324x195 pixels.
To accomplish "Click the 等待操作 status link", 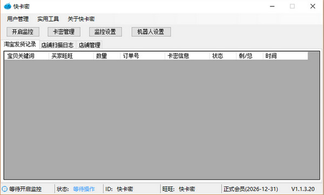I will coord(84,189).
